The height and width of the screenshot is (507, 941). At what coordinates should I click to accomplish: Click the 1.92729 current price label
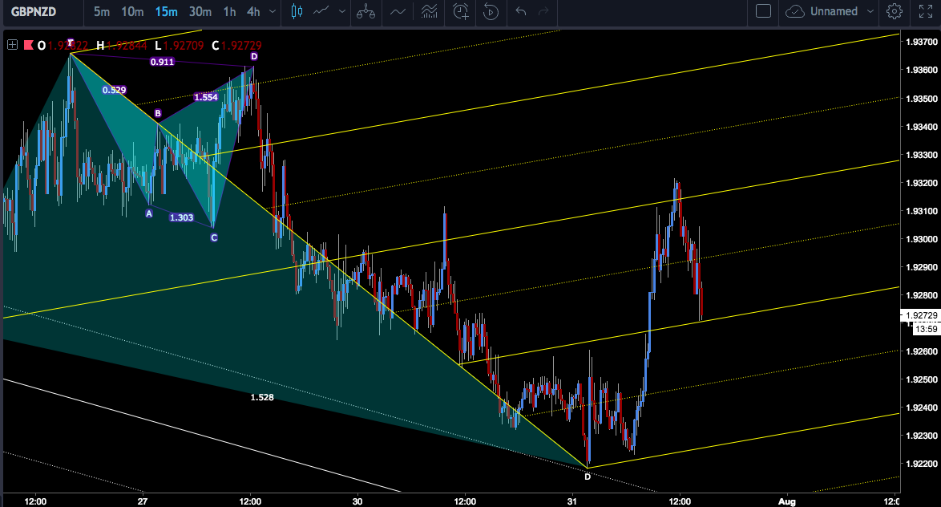pos(921,315)
